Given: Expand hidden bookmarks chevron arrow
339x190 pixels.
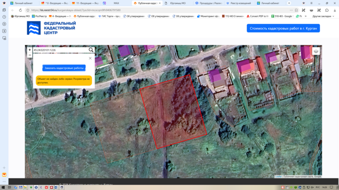Looking at the screenshot, I should [305, 16].
